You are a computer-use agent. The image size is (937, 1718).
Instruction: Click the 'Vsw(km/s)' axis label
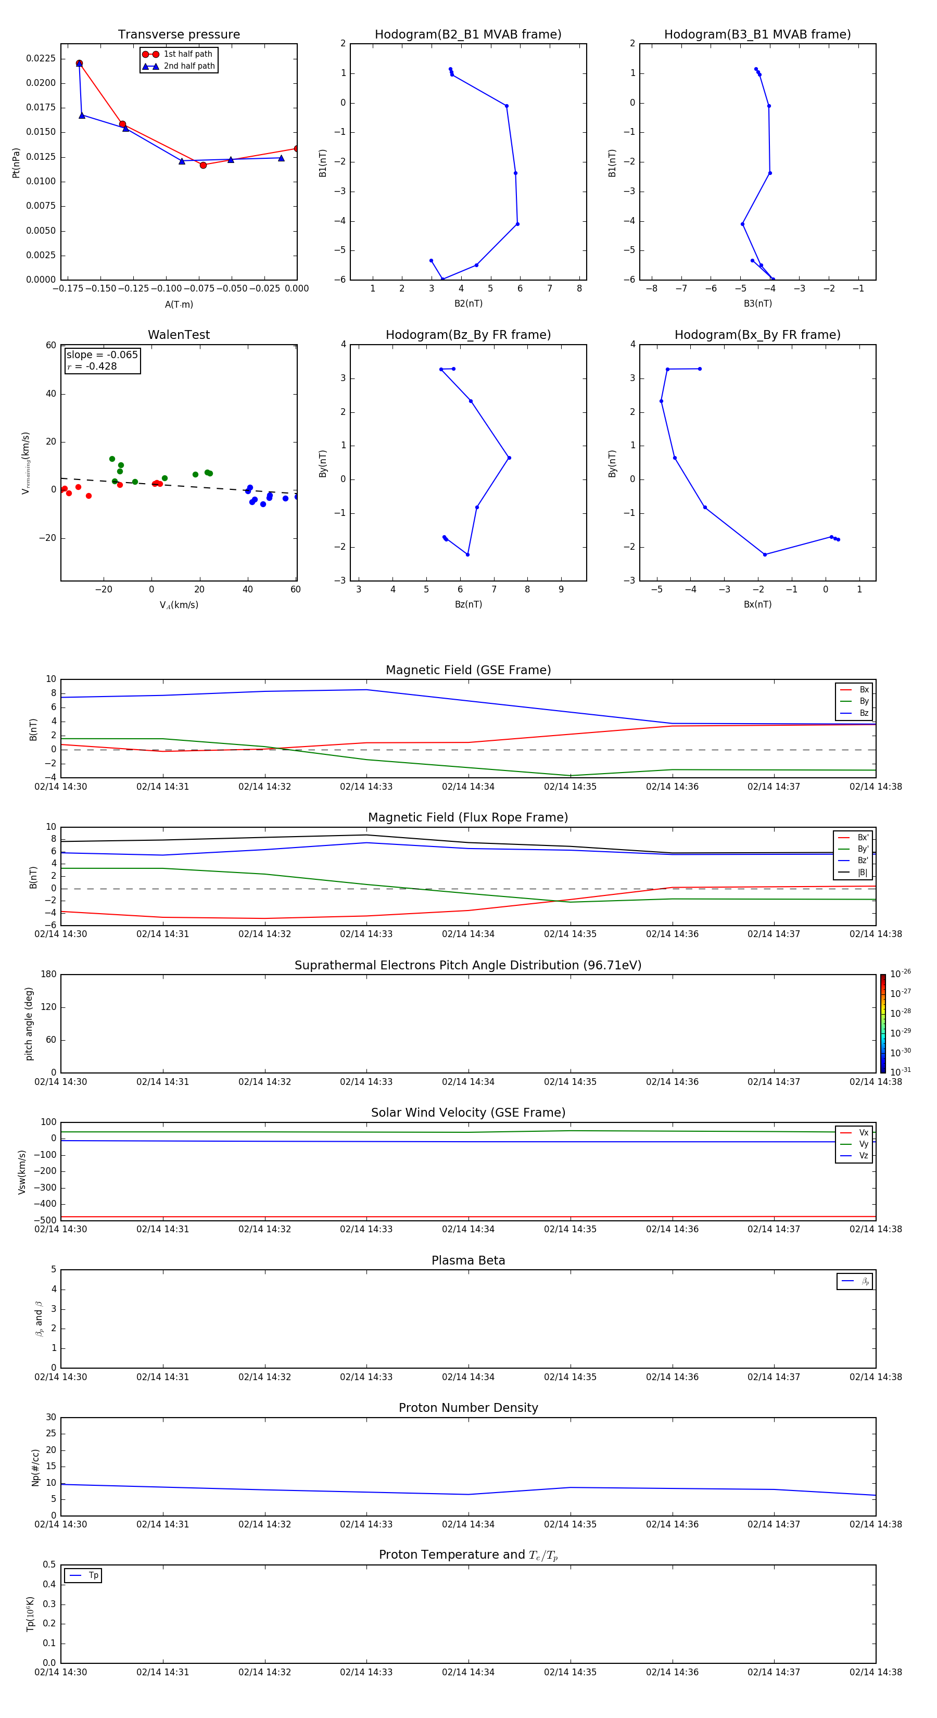(21, 1172)
